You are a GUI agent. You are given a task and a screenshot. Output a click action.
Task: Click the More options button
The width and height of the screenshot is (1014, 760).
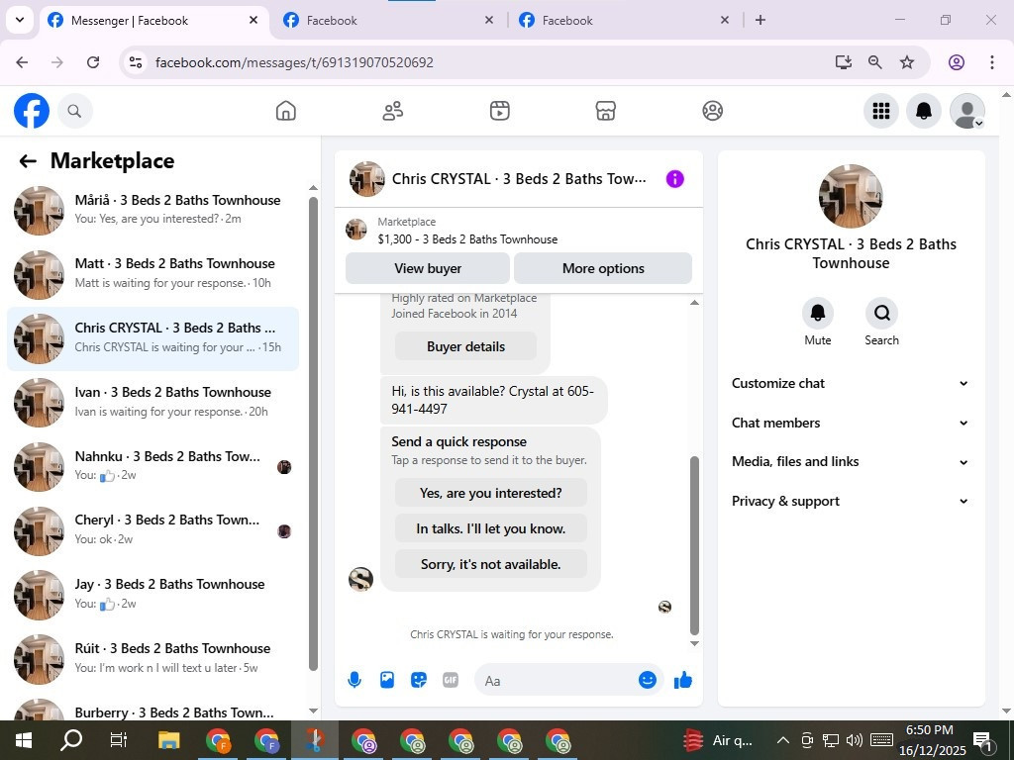603,268
